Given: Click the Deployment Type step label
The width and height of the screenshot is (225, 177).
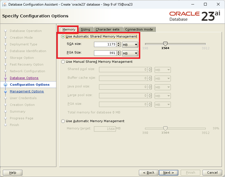Looking at the screenshot, I should (x=24, y=44).
